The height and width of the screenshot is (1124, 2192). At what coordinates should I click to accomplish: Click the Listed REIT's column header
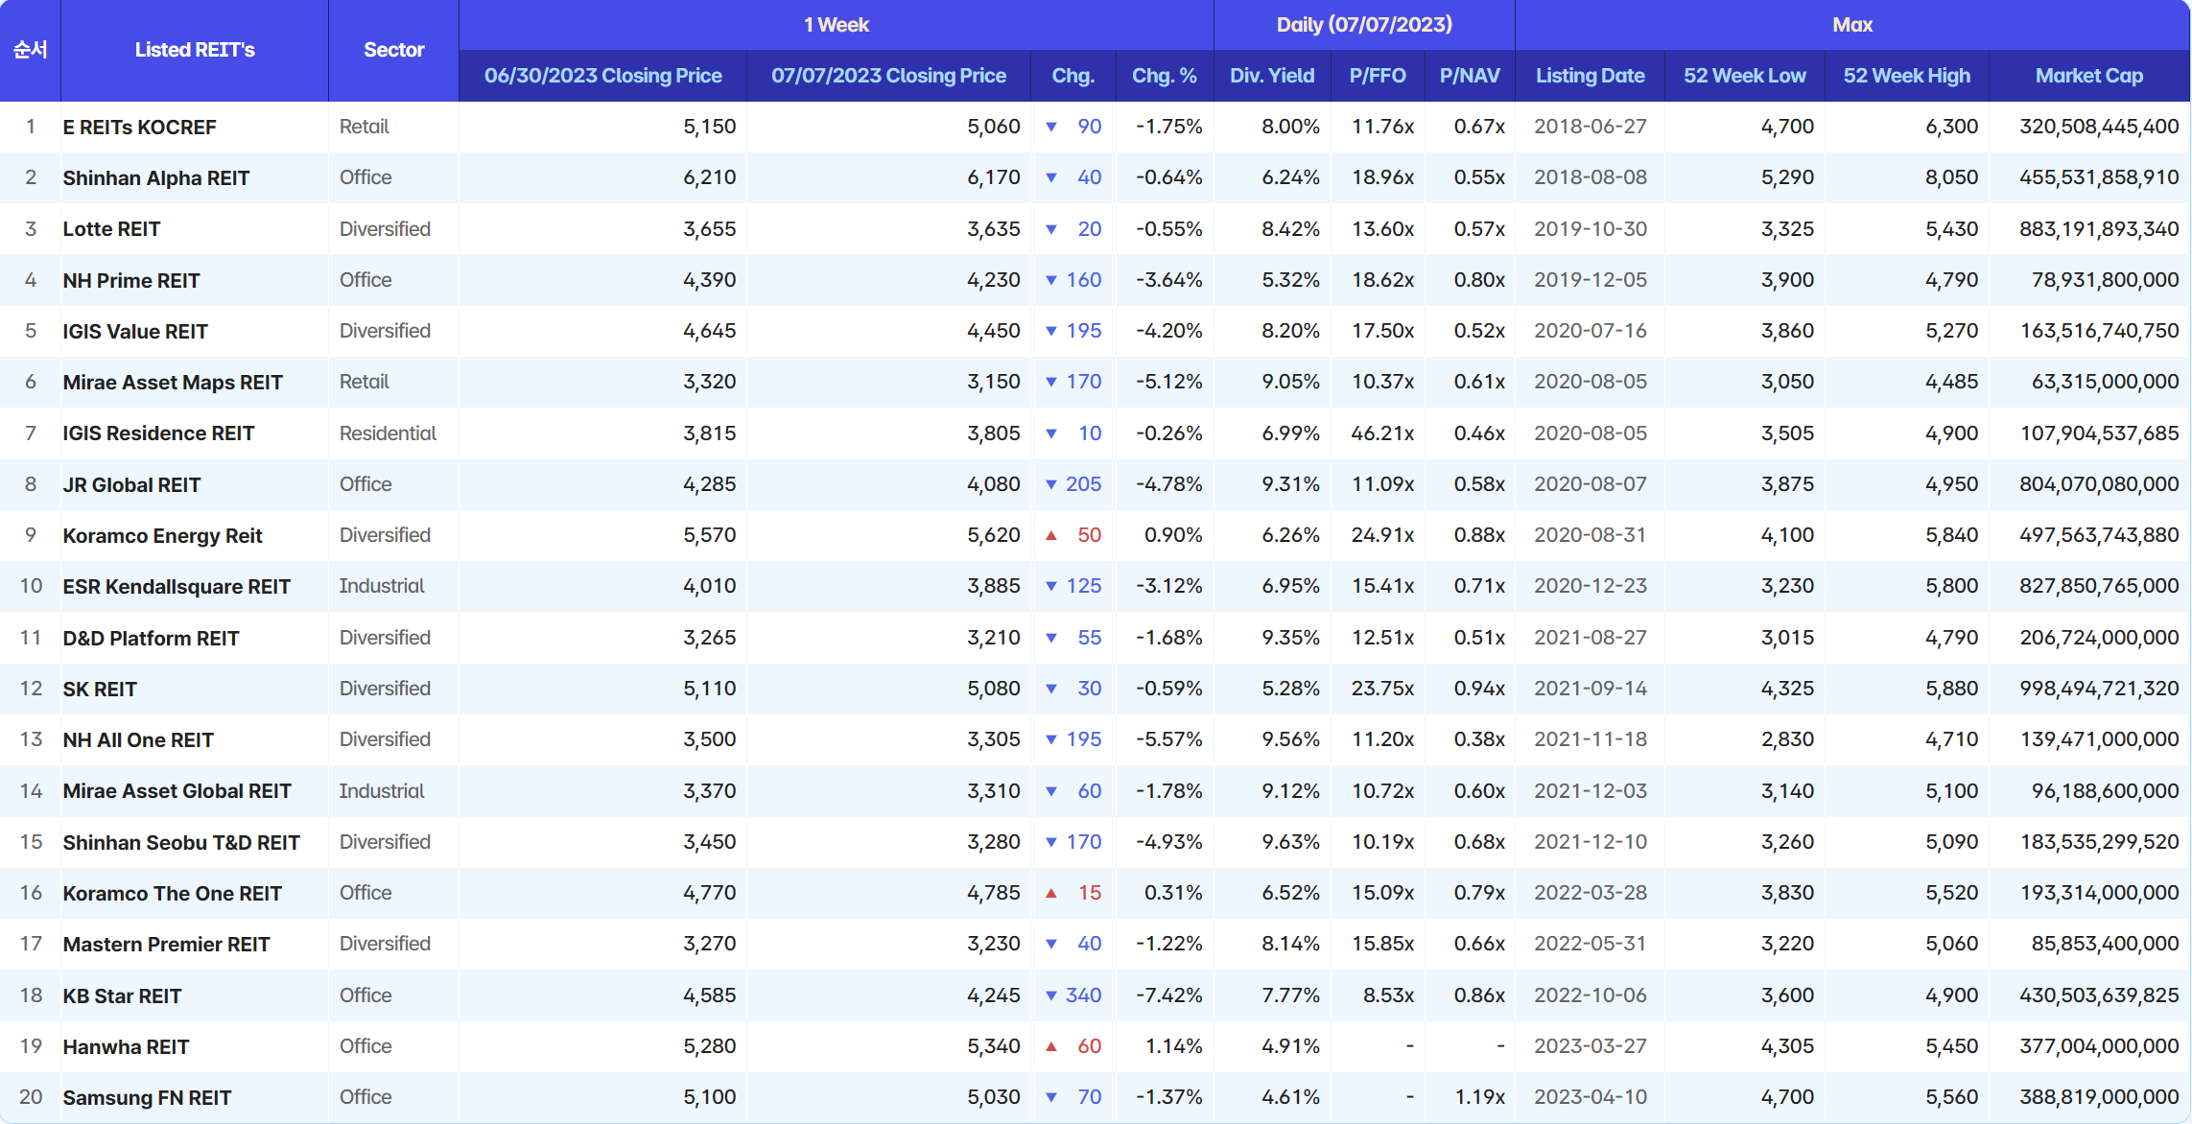point(195,50)
